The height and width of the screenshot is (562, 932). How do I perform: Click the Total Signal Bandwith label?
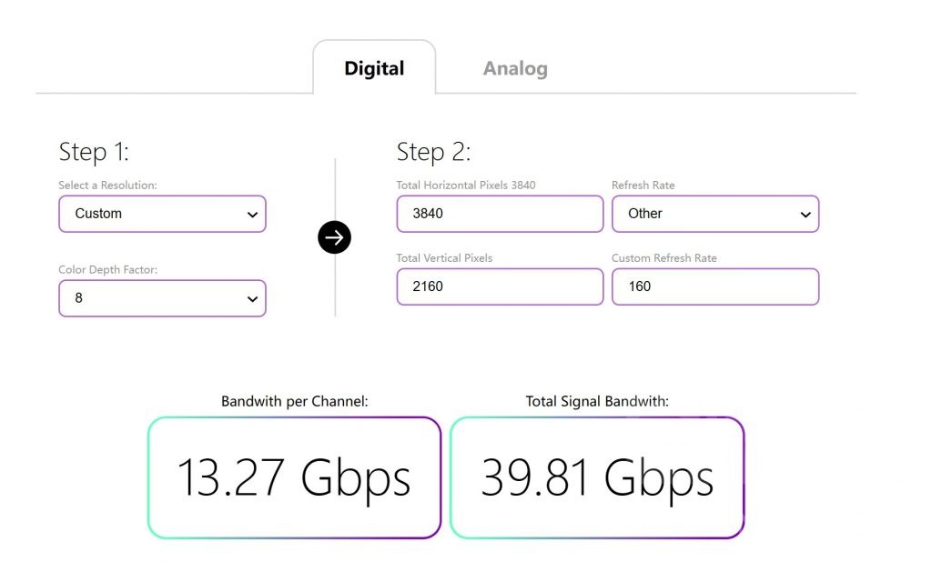597,401
